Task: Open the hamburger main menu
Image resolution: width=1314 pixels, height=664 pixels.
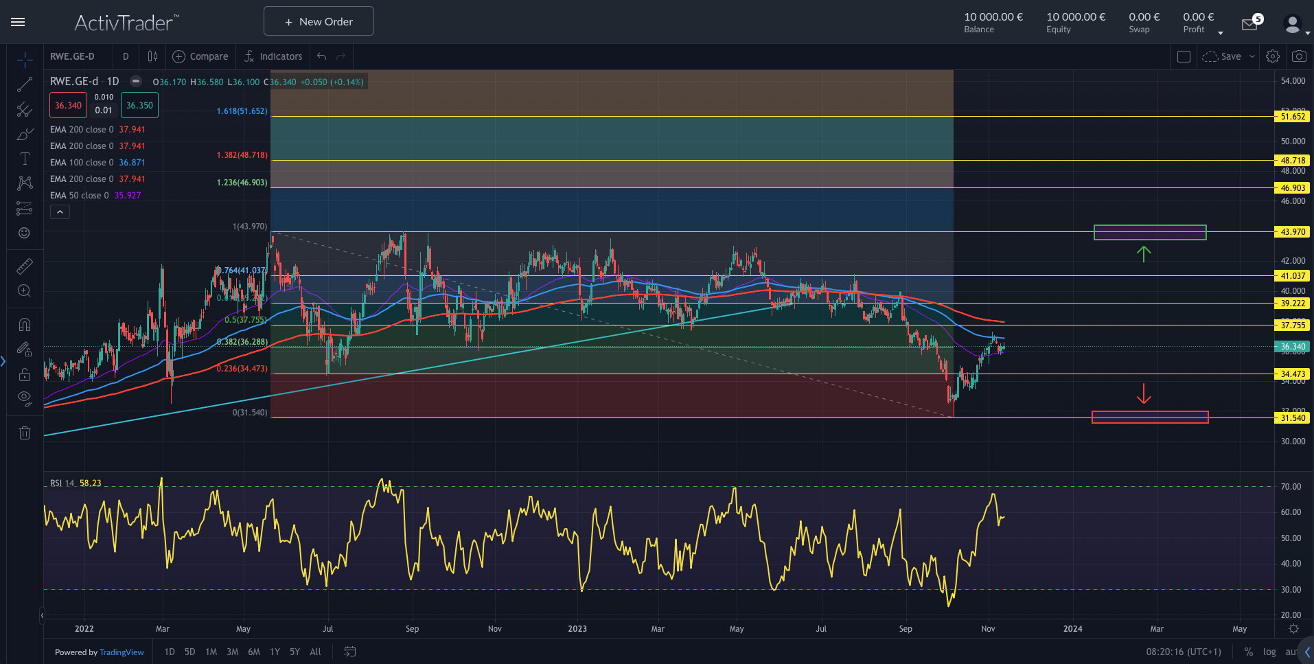Action: [18, 22]
